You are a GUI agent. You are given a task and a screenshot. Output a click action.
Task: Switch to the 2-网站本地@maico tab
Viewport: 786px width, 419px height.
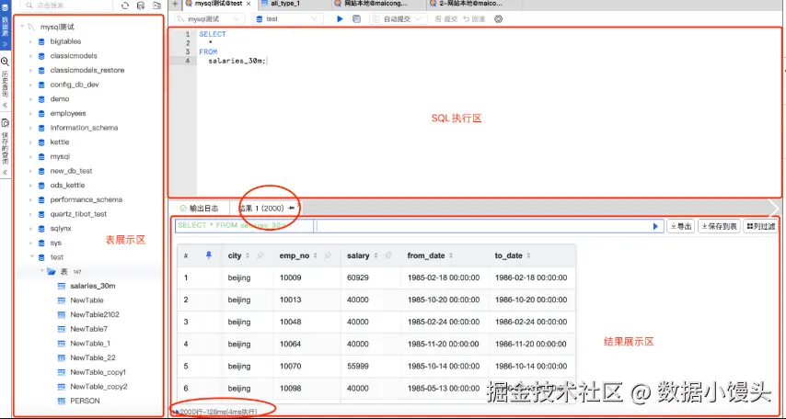[470, 4]
